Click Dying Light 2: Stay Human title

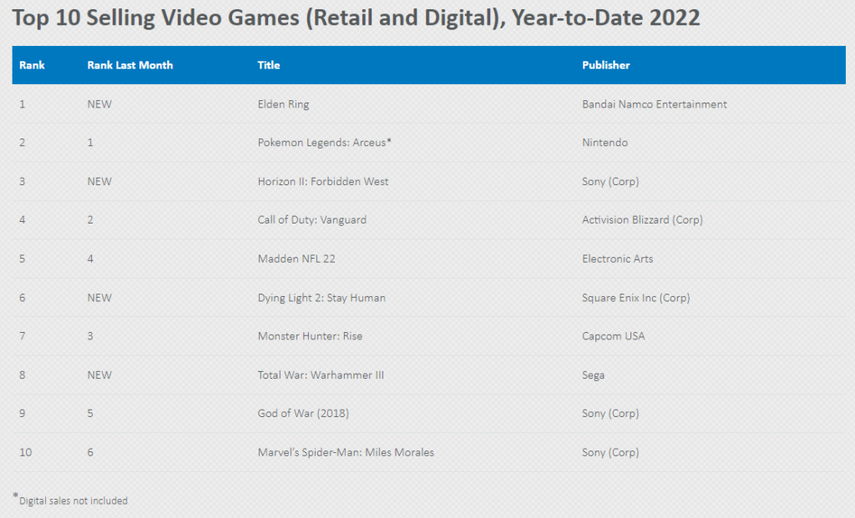321,298
